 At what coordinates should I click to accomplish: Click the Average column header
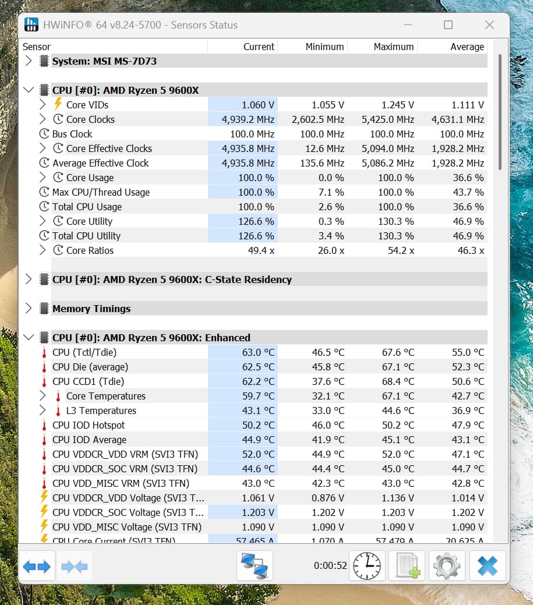pyautogui.click(x=453, y=47)
